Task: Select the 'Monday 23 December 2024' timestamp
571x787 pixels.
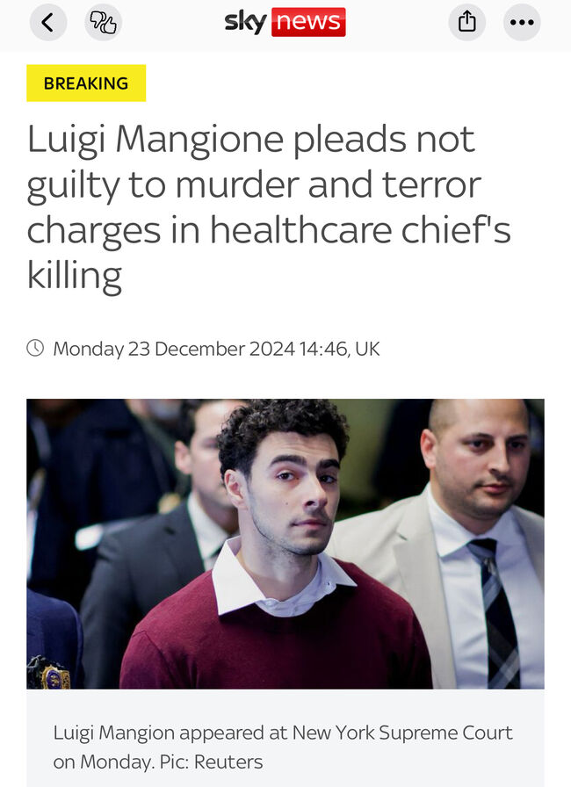Action: (174, 349)
